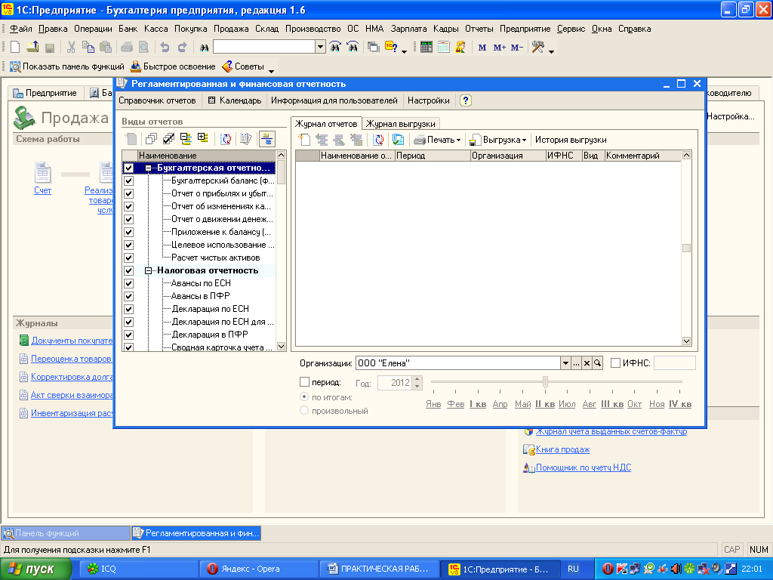Enable the ИФНС filter checkbox

(x=615, y=363)
